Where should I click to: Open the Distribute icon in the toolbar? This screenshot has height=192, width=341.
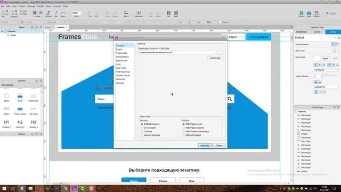click(139, 13)
